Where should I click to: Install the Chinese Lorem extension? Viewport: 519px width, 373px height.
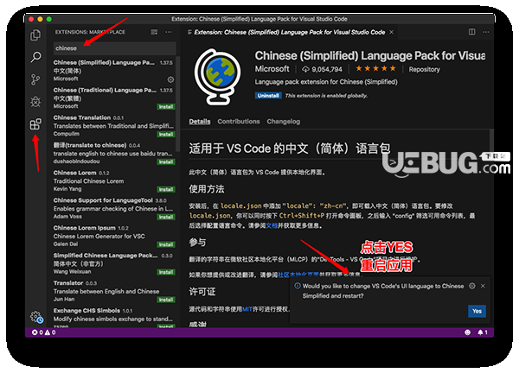[x=166, y=190]
